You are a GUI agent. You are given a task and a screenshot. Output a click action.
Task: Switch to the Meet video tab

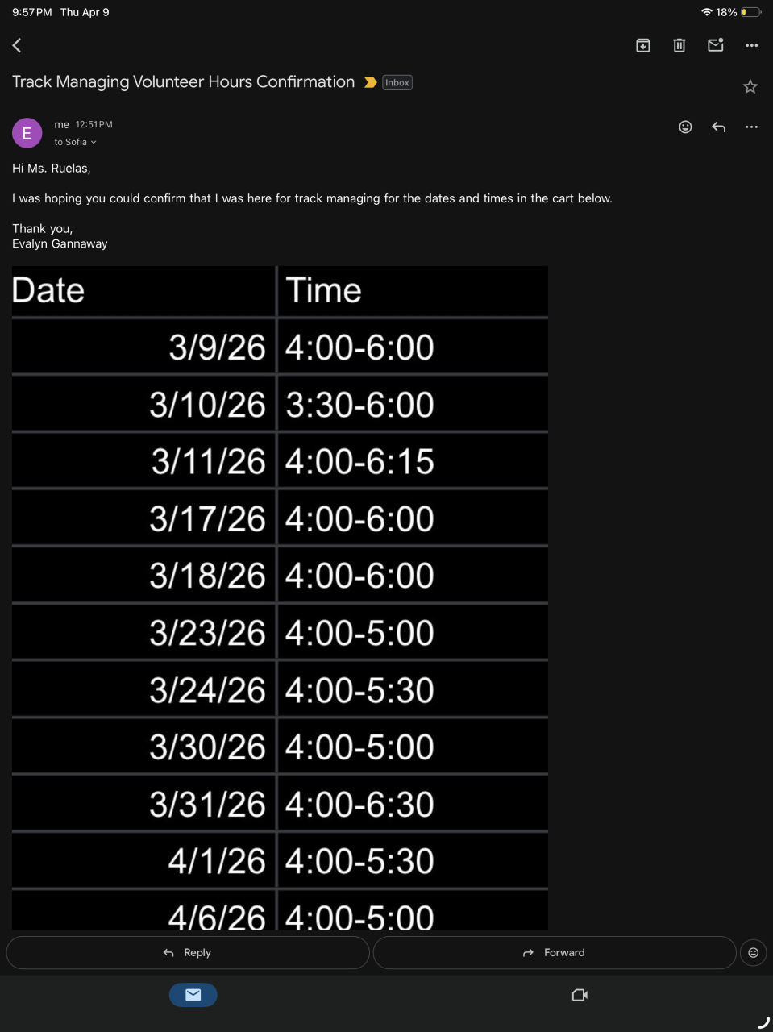580,995
